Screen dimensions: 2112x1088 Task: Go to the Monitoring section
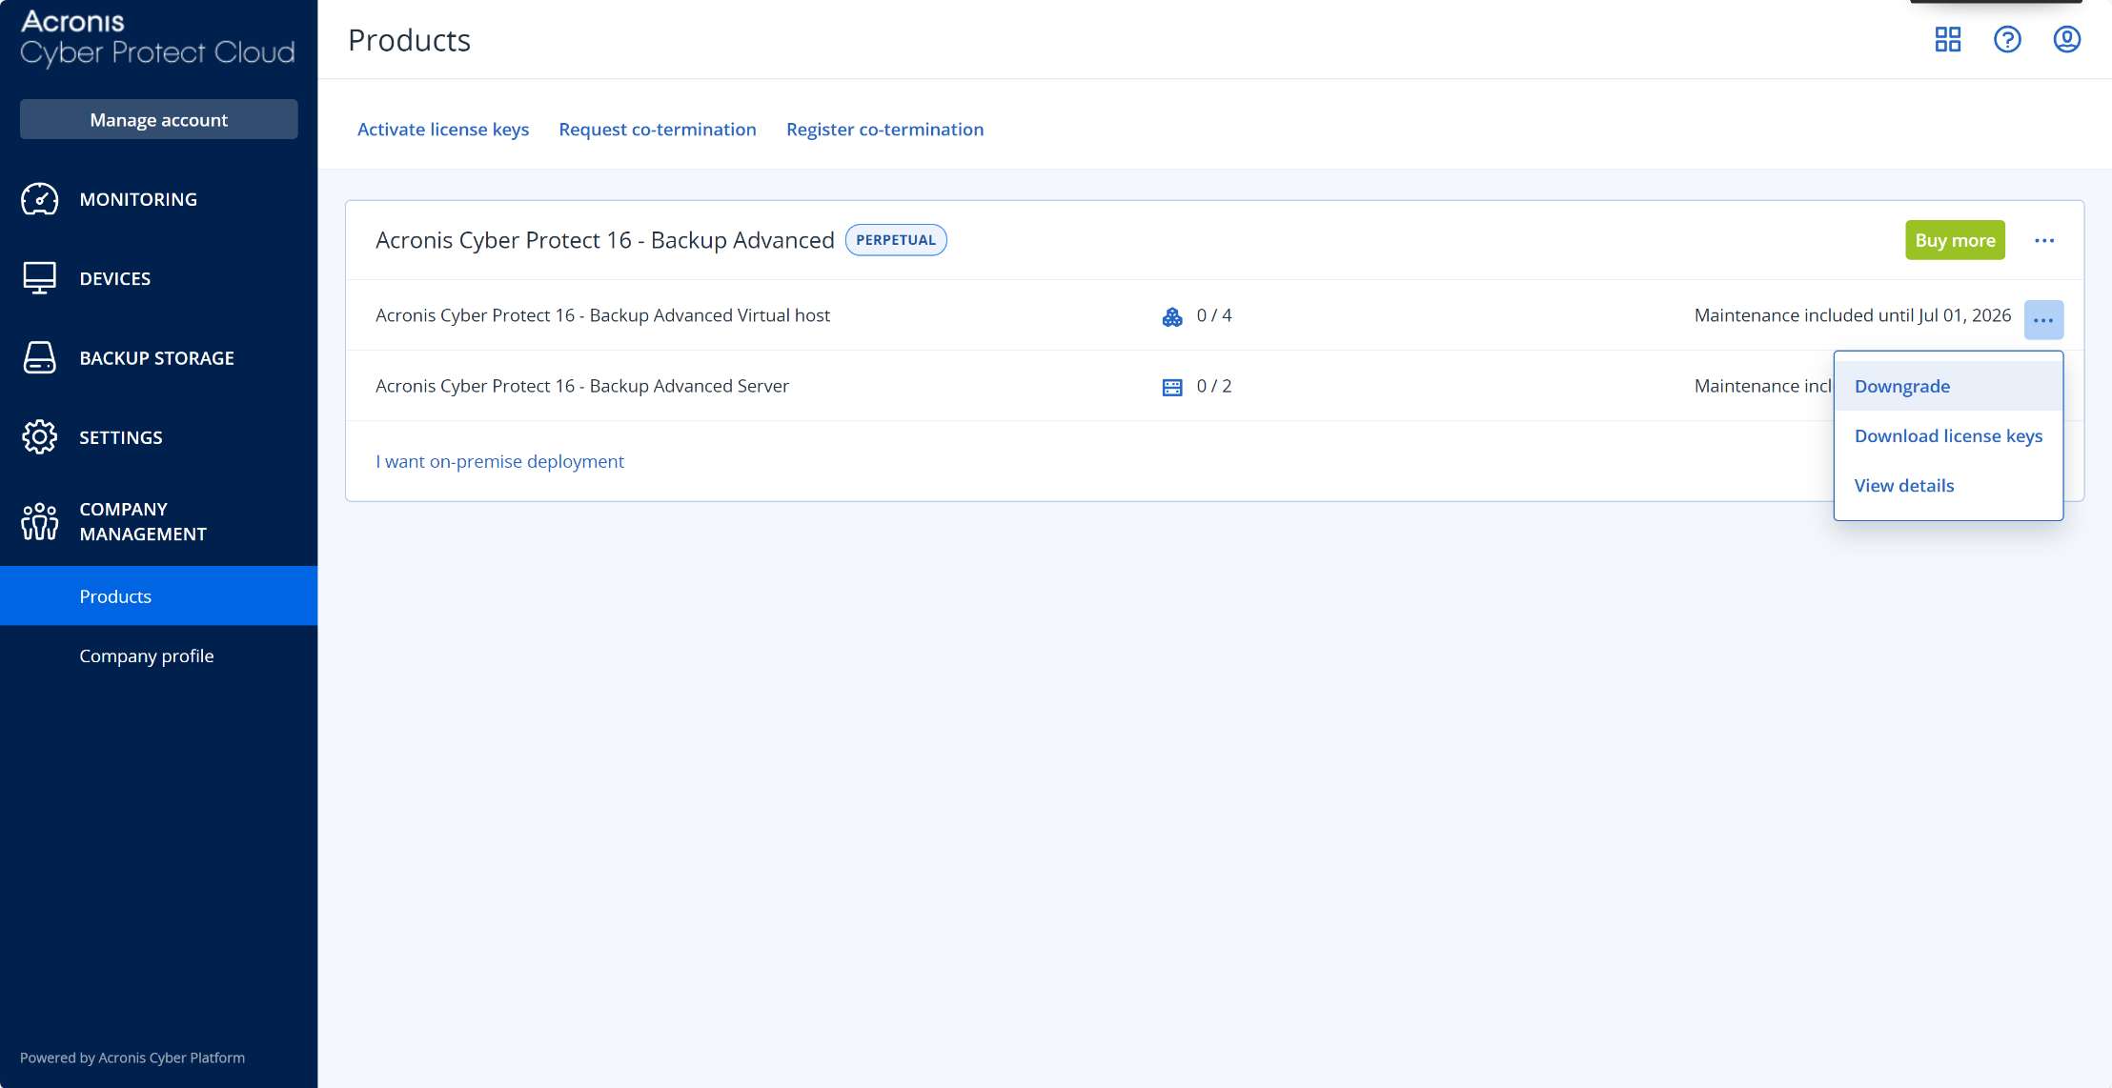[138, 199]
